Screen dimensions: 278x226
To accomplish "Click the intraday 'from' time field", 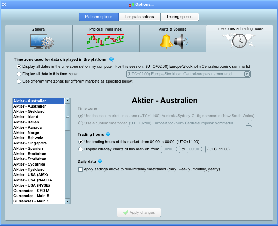I will click(170, 149).
